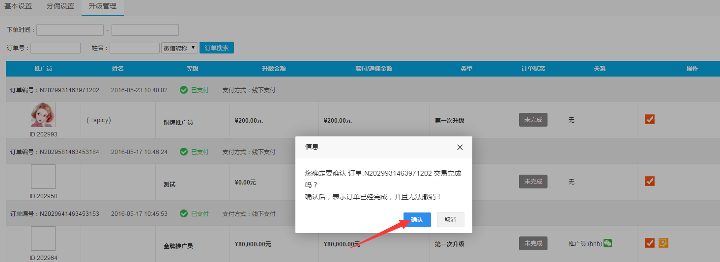Image resolution: width=720 pixels, height=262 pixels.
Task: Switch to the 分佣设置 tab
Action: pyautogui.click(x=60, y=6)
